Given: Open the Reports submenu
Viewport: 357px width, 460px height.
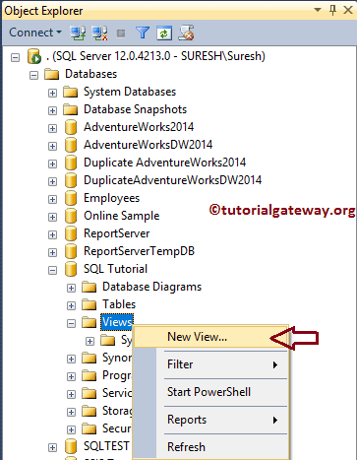Looking at the screenshot, I should click(x=211, y=420).
